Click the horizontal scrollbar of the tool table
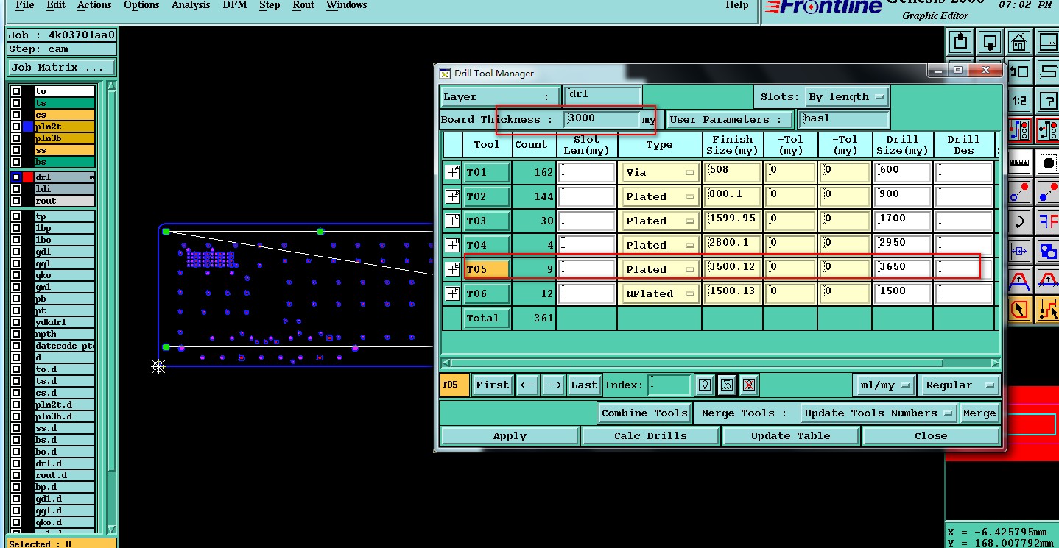The width and height of the screenshot is (1059, 548). 720,363
